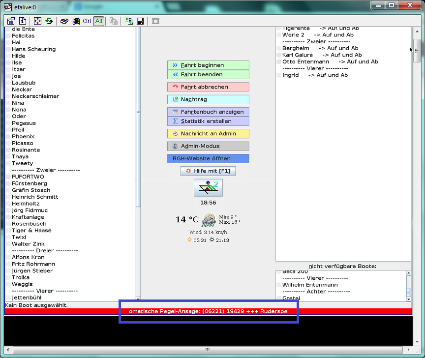Toggle the Alt key button
The width and height of the screenshot is (425, 358).
pos(99,21)
